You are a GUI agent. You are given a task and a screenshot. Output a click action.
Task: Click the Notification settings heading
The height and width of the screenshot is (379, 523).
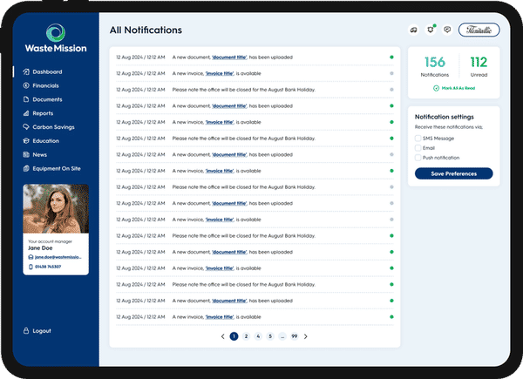pyautogui.click(x=445, y=117)
